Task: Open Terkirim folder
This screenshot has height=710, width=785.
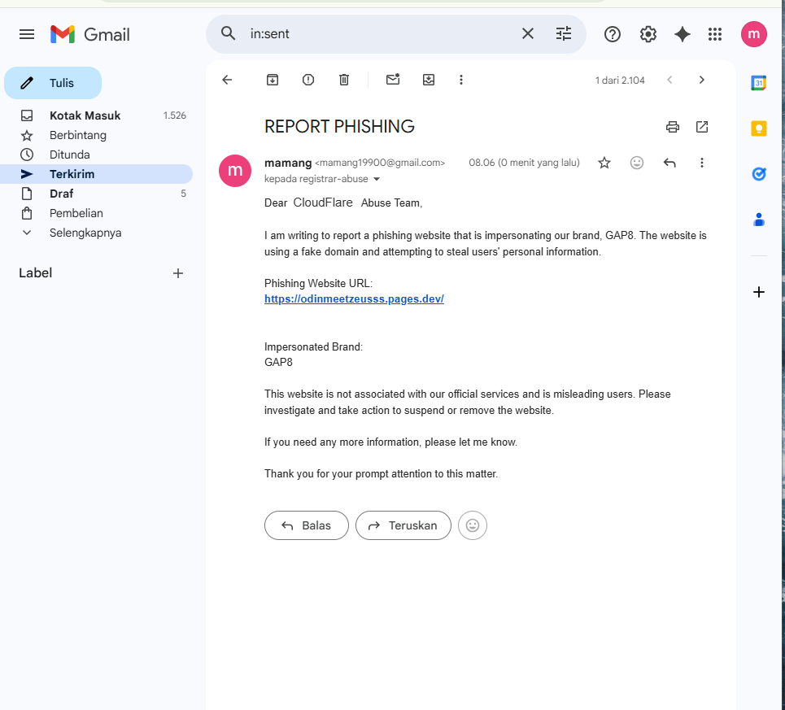Action: pyautogui.click(x=96, y=174)
